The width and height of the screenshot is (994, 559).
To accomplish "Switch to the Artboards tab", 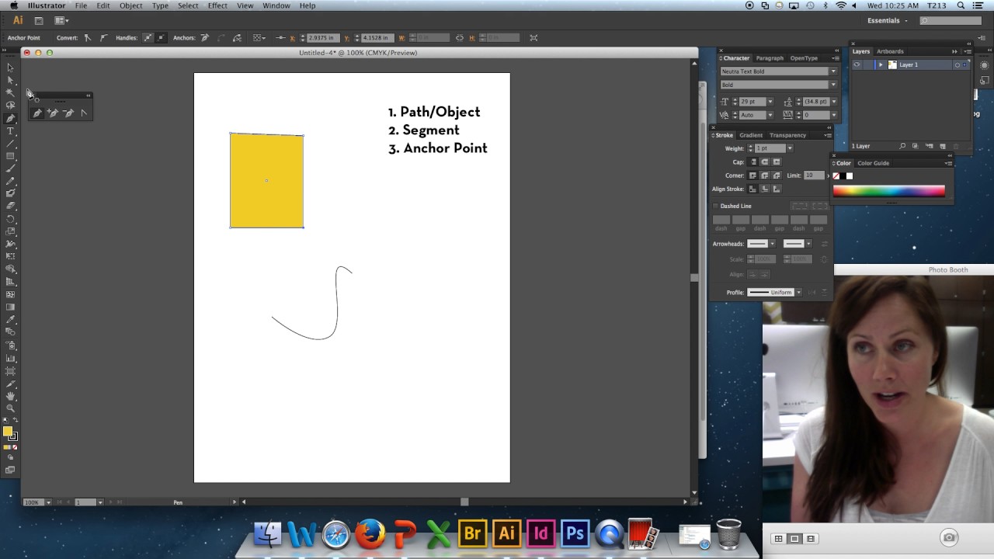I will [890, 51].
